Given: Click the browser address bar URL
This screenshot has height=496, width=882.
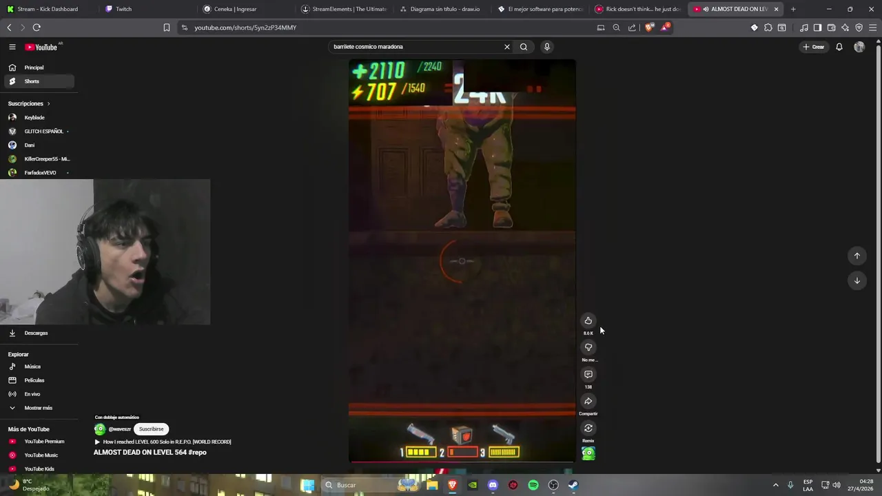Looking at the screenshot, I should [245, 28].
